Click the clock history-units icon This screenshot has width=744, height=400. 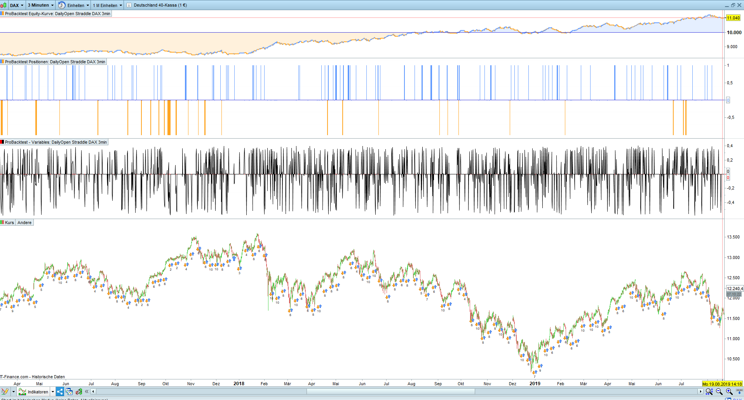(x=62, y=5)
